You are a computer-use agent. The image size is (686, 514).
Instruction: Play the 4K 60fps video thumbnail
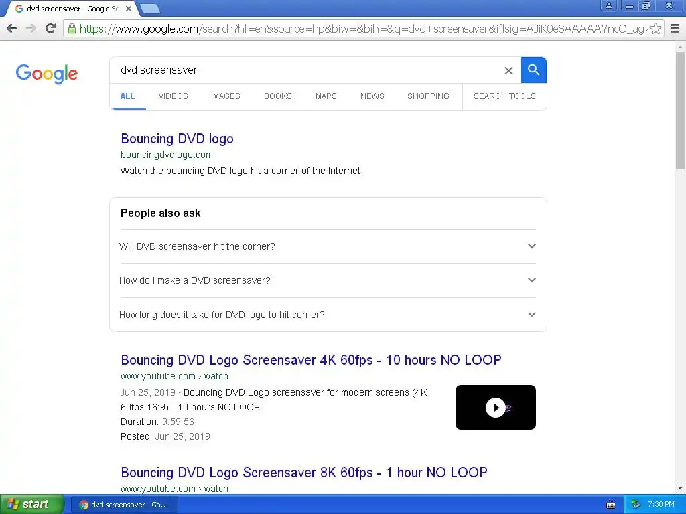point(495,408)
